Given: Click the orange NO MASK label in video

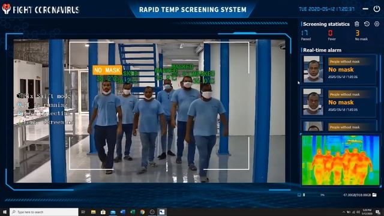Looking at the screenshot, I should pyautogui.click(x=107, y=70).
